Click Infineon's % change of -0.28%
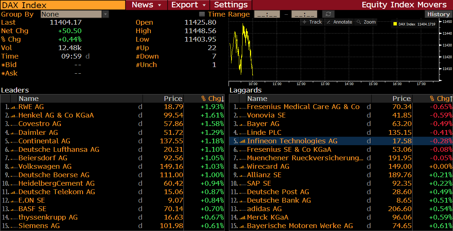Image resolution: width=453 pixels, height=231 pixels. point(441,141)
